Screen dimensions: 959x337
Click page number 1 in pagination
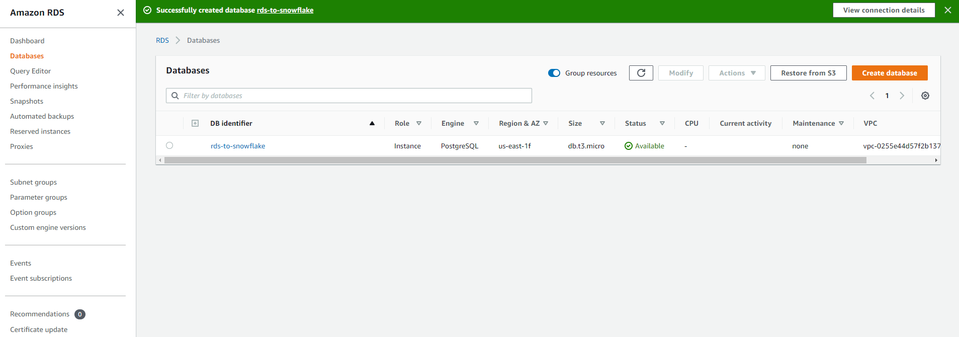tap(887, 96)
